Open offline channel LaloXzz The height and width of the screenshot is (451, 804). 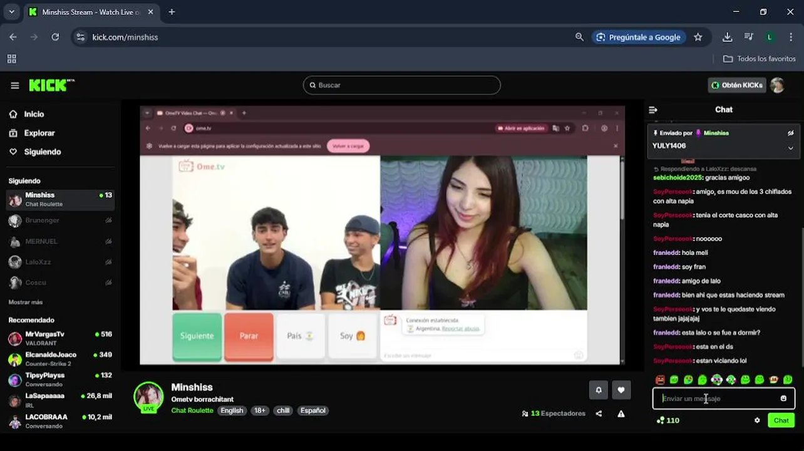(60, 262)
